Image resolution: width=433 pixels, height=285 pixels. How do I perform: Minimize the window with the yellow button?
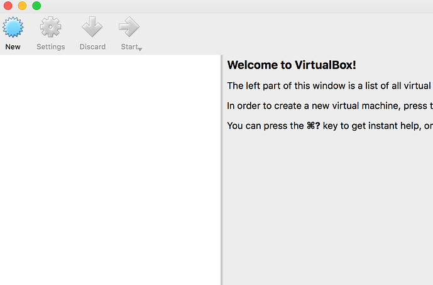tap(23, 6)
